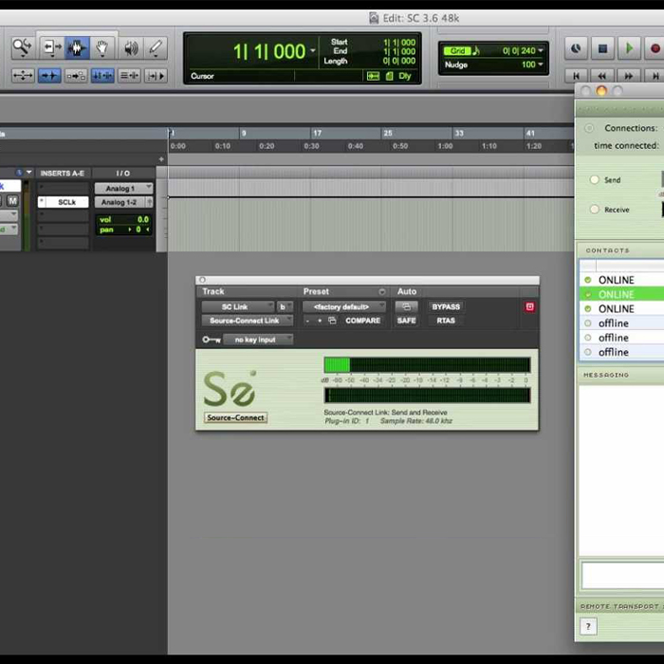Select the Trim tool

pos(52,47)
